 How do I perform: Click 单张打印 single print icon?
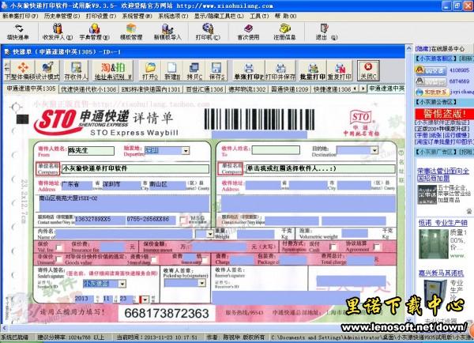pyautogui.click(x=249, y=70)
